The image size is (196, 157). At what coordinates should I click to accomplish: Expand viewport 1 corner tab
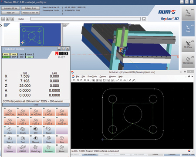coord(7,25)
